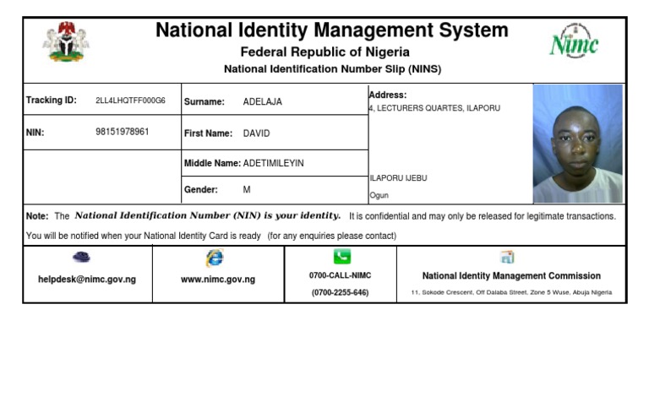The image size is (649, 413).
Task: Select the gender value M
Action: click(247, 189)
